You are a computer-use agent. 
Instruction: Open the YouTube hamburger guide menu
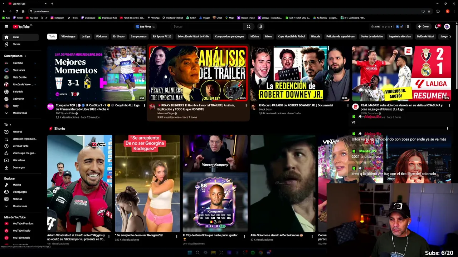tap(6, 26)
